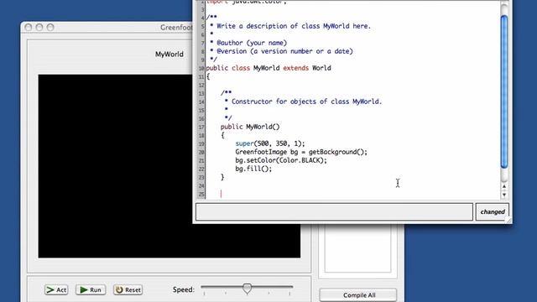The width and height of the screenshot is (537, 302).
Task: Click the Compile All button
Action: pos(358,294)
